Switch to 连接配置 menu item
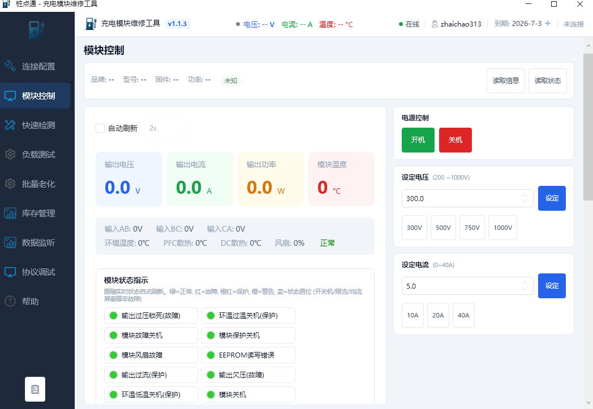Screen dimensions: 593x409 37,67
